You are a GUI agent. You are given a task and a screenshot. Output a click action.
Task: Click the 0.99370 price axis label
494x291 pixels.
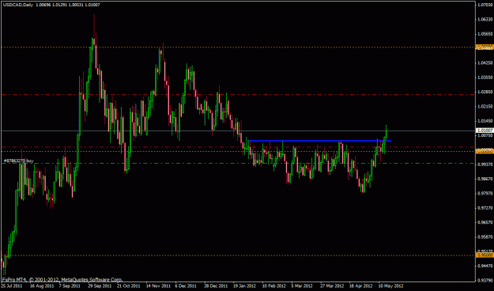click(485, 165)
